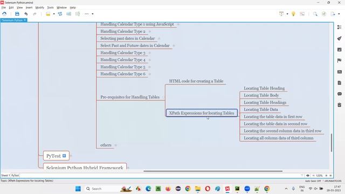Open the Edit menu
Image resolution: width=345 pixels, height=194 pixels.
pyautogui.click(x=11, y=8)
